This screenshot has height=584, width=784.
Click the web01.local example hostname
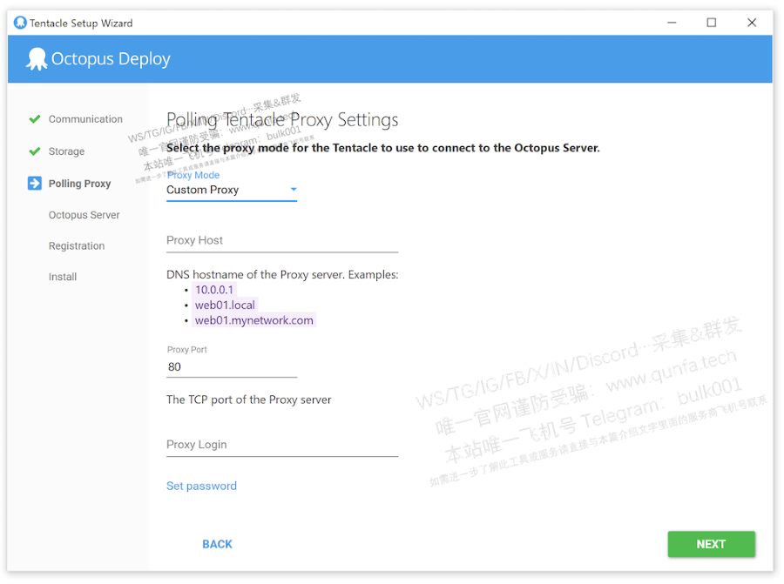(x=225, y=305)
